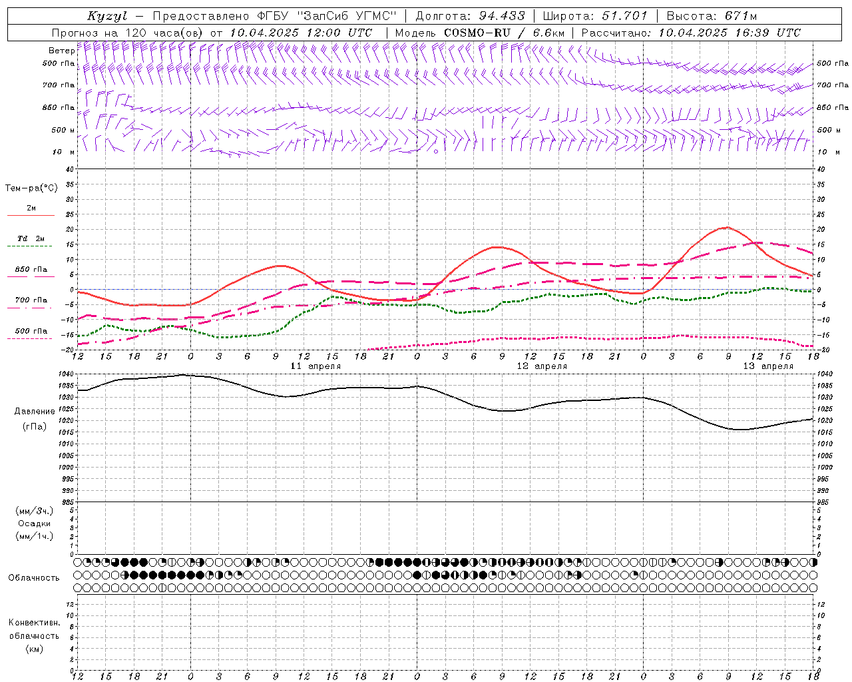Select the Рассчитано 10.04.2025 16:39 UTC timestamp
Screen dimensions: 852x682
click(691, 33)
